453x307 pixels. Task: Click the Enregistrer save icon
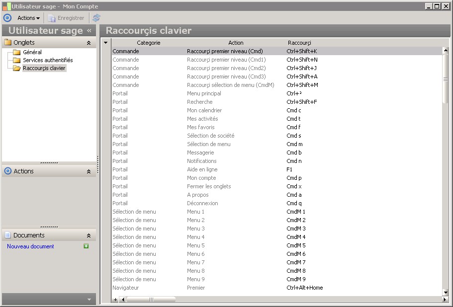[52, 18]
